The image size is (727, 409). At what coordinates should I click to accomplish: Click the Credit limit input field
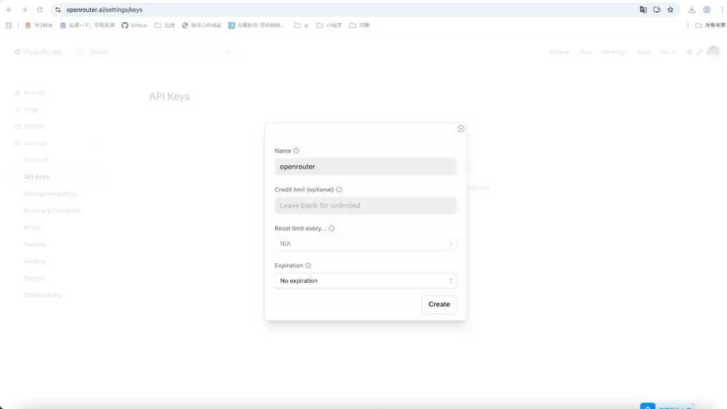366,206
